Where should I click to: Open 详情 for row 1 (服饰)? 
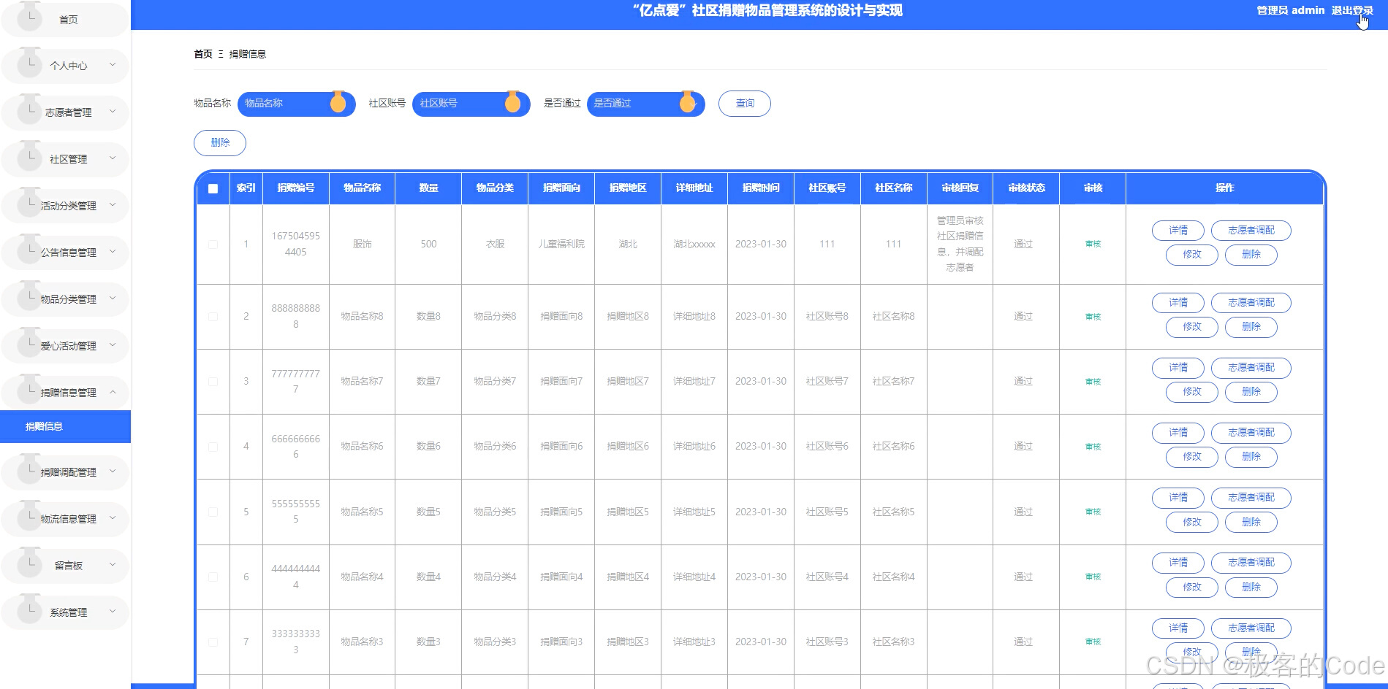pyautogui.click(x=1177, y=231)
